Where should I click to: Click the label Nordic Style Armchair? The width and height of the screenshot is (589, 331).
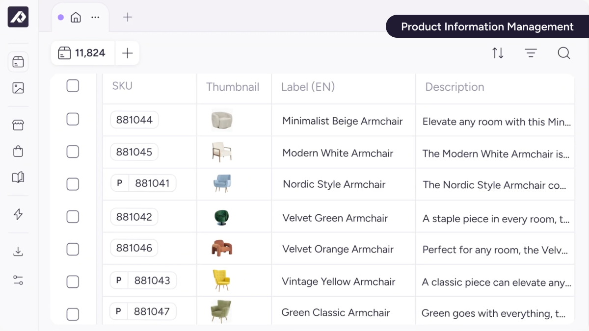tap(334, 184)
